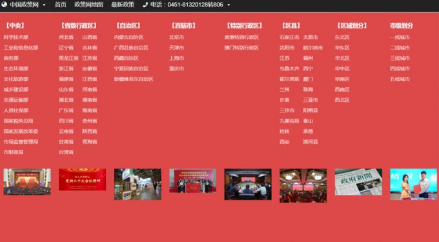The image size is (439, 242).
Task: Select the 西北区 region link
Action: tap(342, 100)
